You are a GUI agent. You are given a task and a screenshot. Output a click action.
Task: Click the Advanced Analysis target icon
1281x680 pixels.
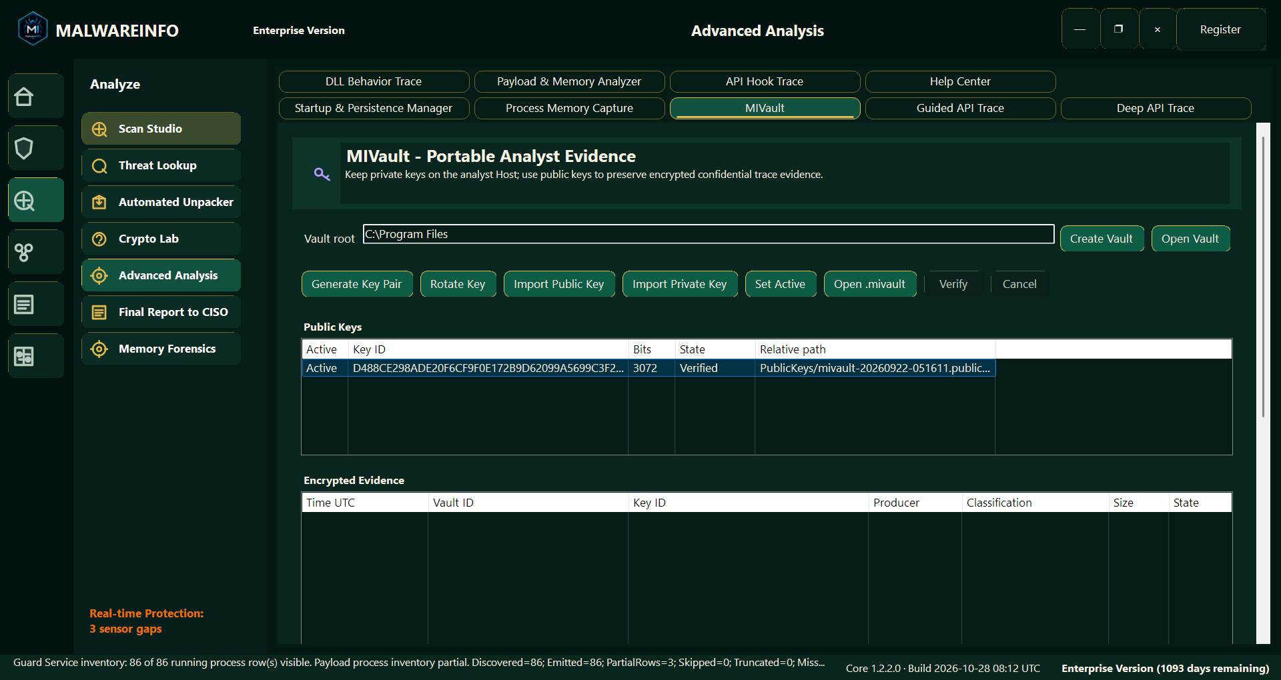(99, 276)
